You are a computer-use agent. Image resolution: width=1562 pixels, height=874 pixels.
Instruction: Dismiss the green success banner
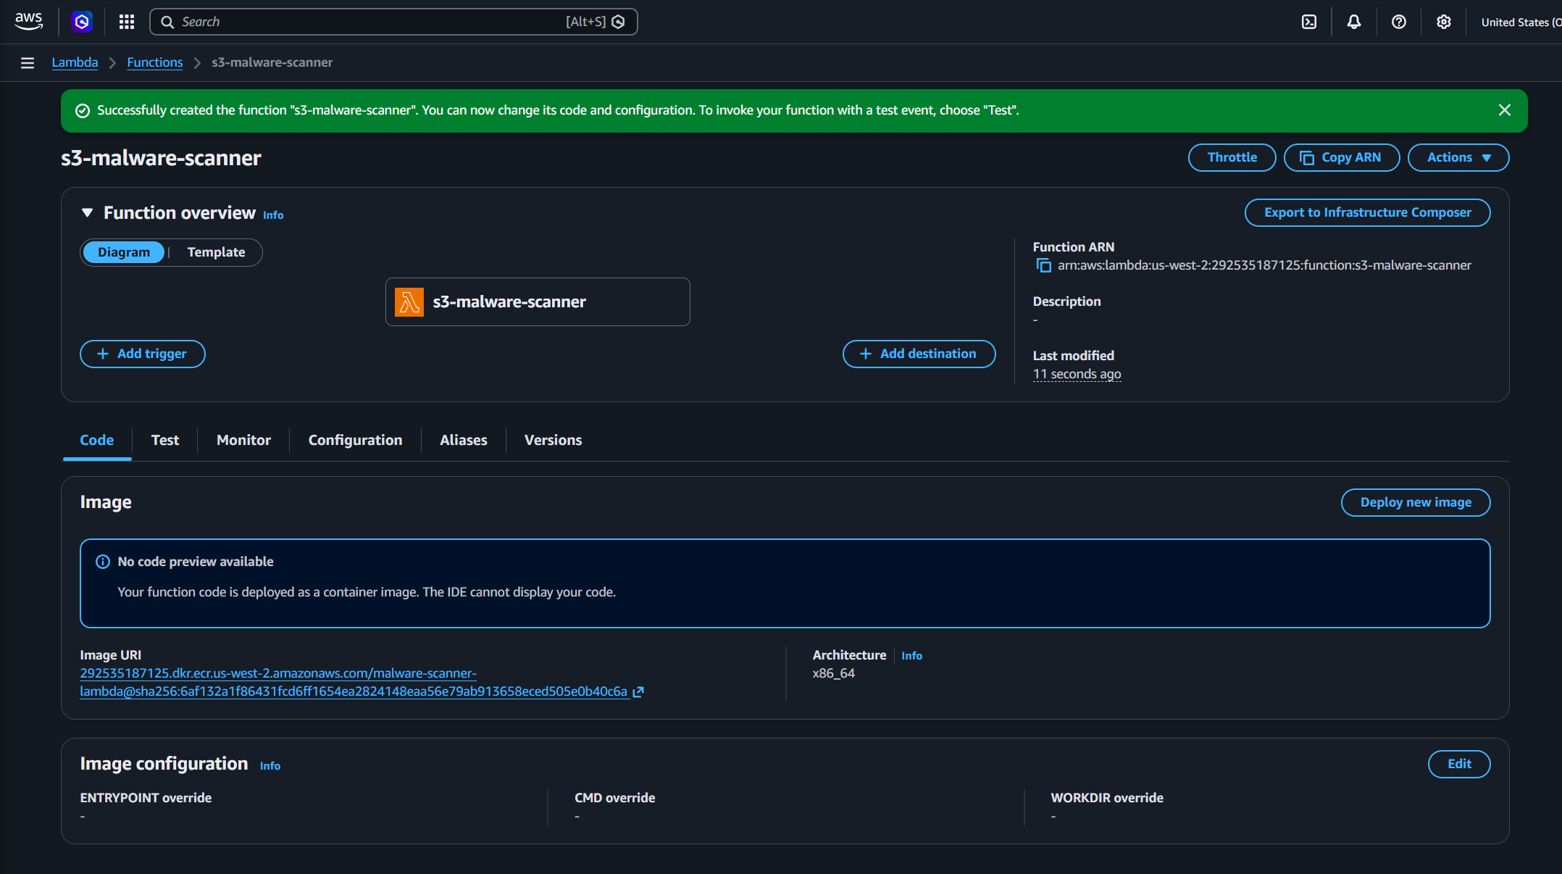tap(1505, 110)
